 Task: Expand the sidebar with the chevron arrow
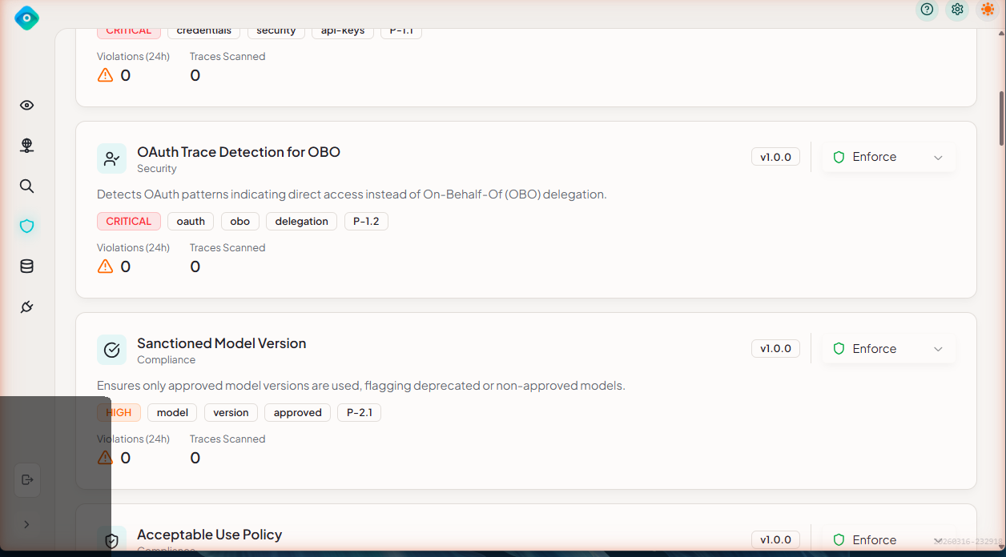26,524
